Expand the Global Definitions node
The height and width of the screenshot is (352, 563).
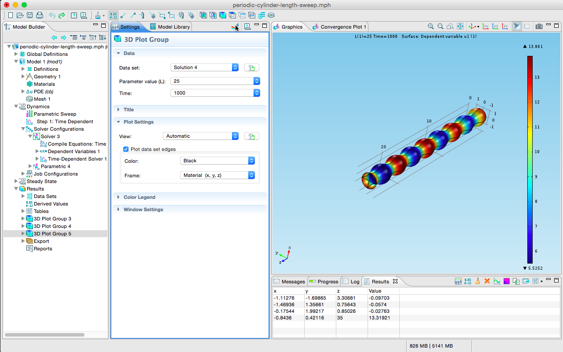coord(16,54)
